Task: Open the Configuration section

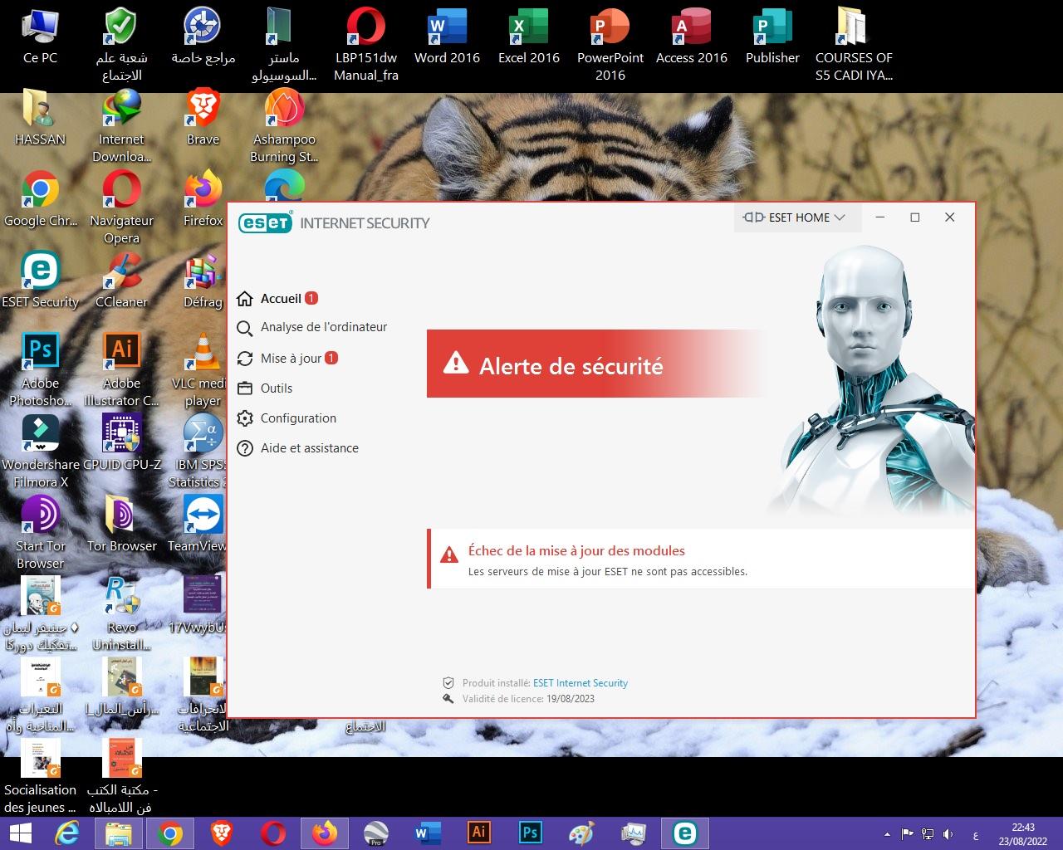Action: [x=287, y=418]
